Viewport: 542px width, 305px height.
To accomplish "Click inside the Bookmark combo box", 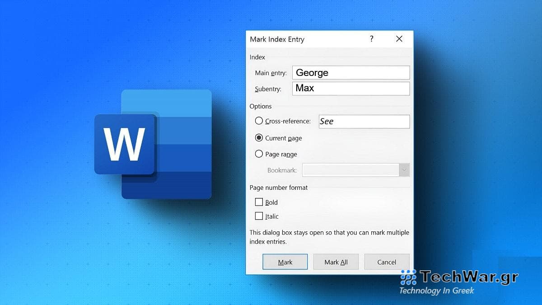I will pyautogui.click(x=350, y=170).
